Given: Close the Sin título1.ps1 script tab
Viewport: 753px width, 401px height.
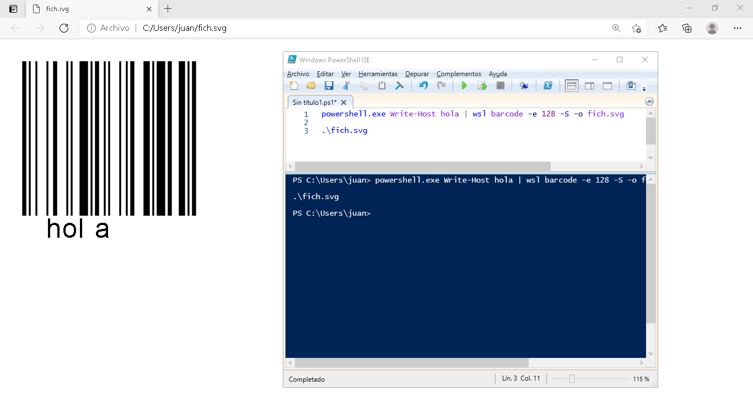Looking at the screenshot, I should [x=344, y=102].
